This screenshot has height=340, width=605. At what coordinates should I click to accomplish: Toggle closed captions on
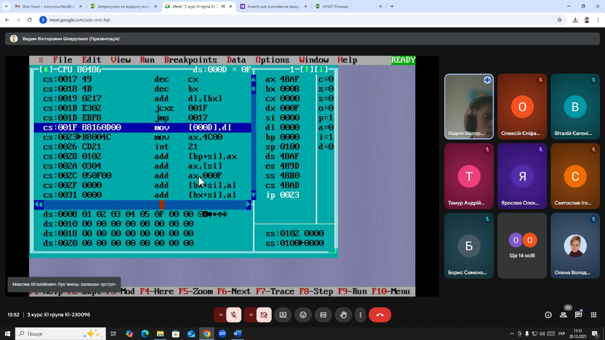click(x=323, y=315)
